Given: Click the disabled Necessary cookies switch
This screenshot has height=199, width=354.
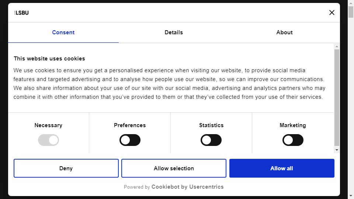Looking at the screenshot, I should click(x=48, y=140).
